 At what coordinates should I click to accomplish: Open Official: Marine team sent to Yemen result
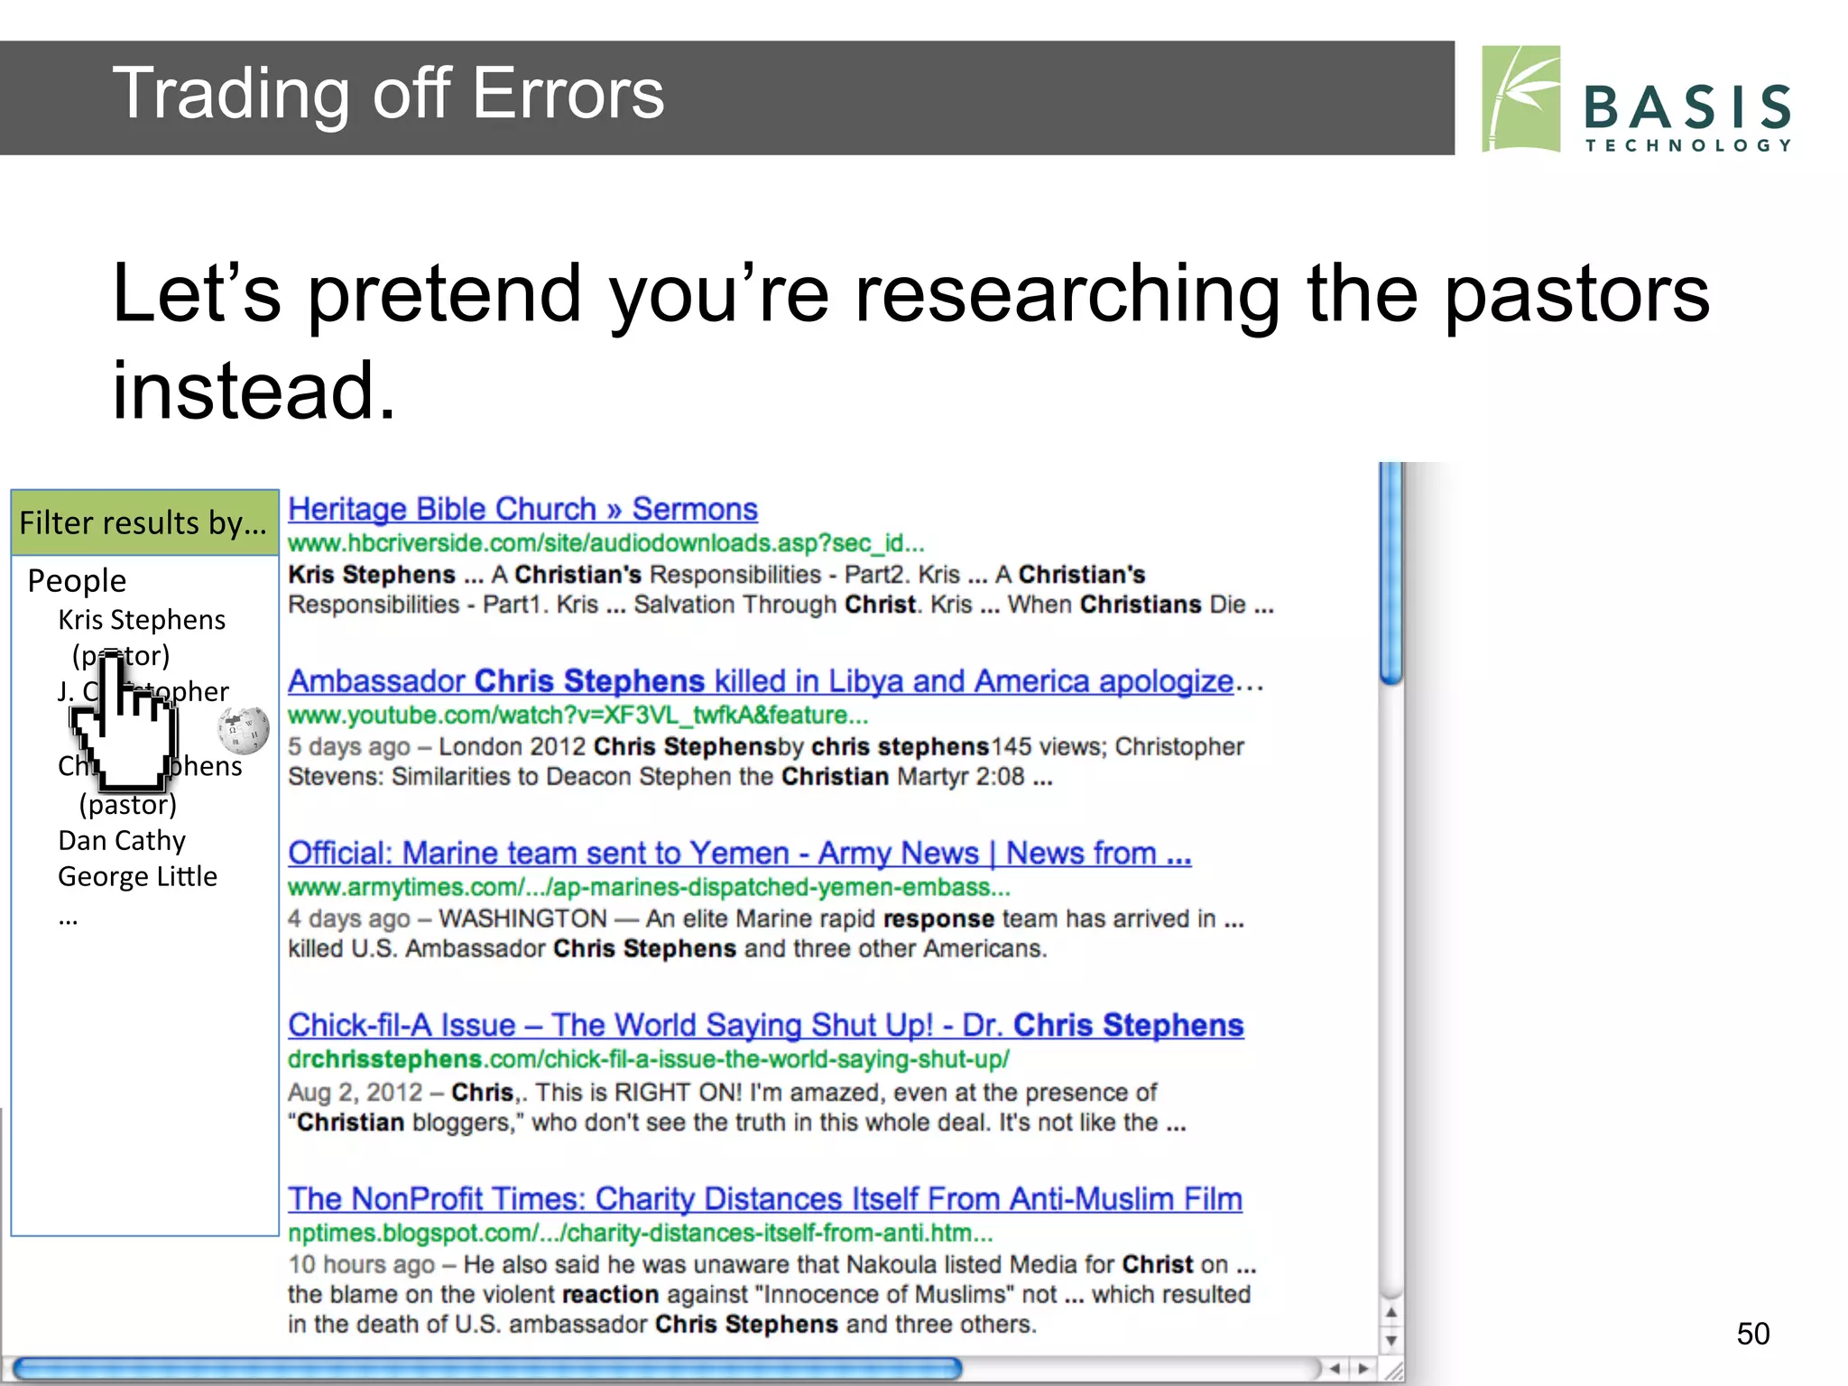(x=739, y=853)
